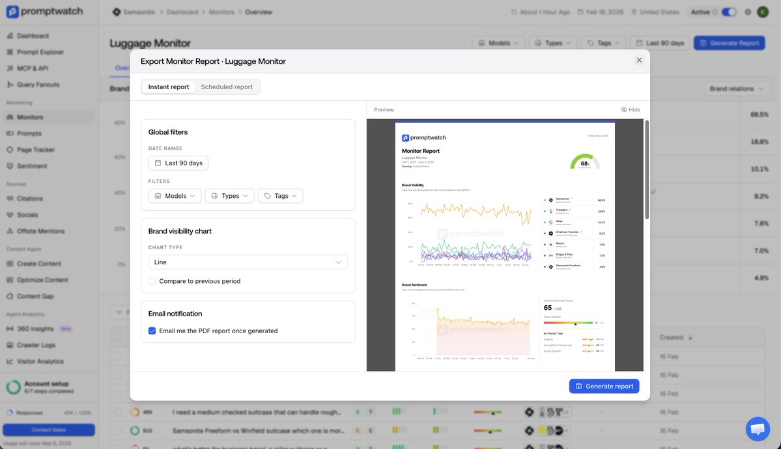Click the Feb 16, 2026 date indicator

pos(600,12)
